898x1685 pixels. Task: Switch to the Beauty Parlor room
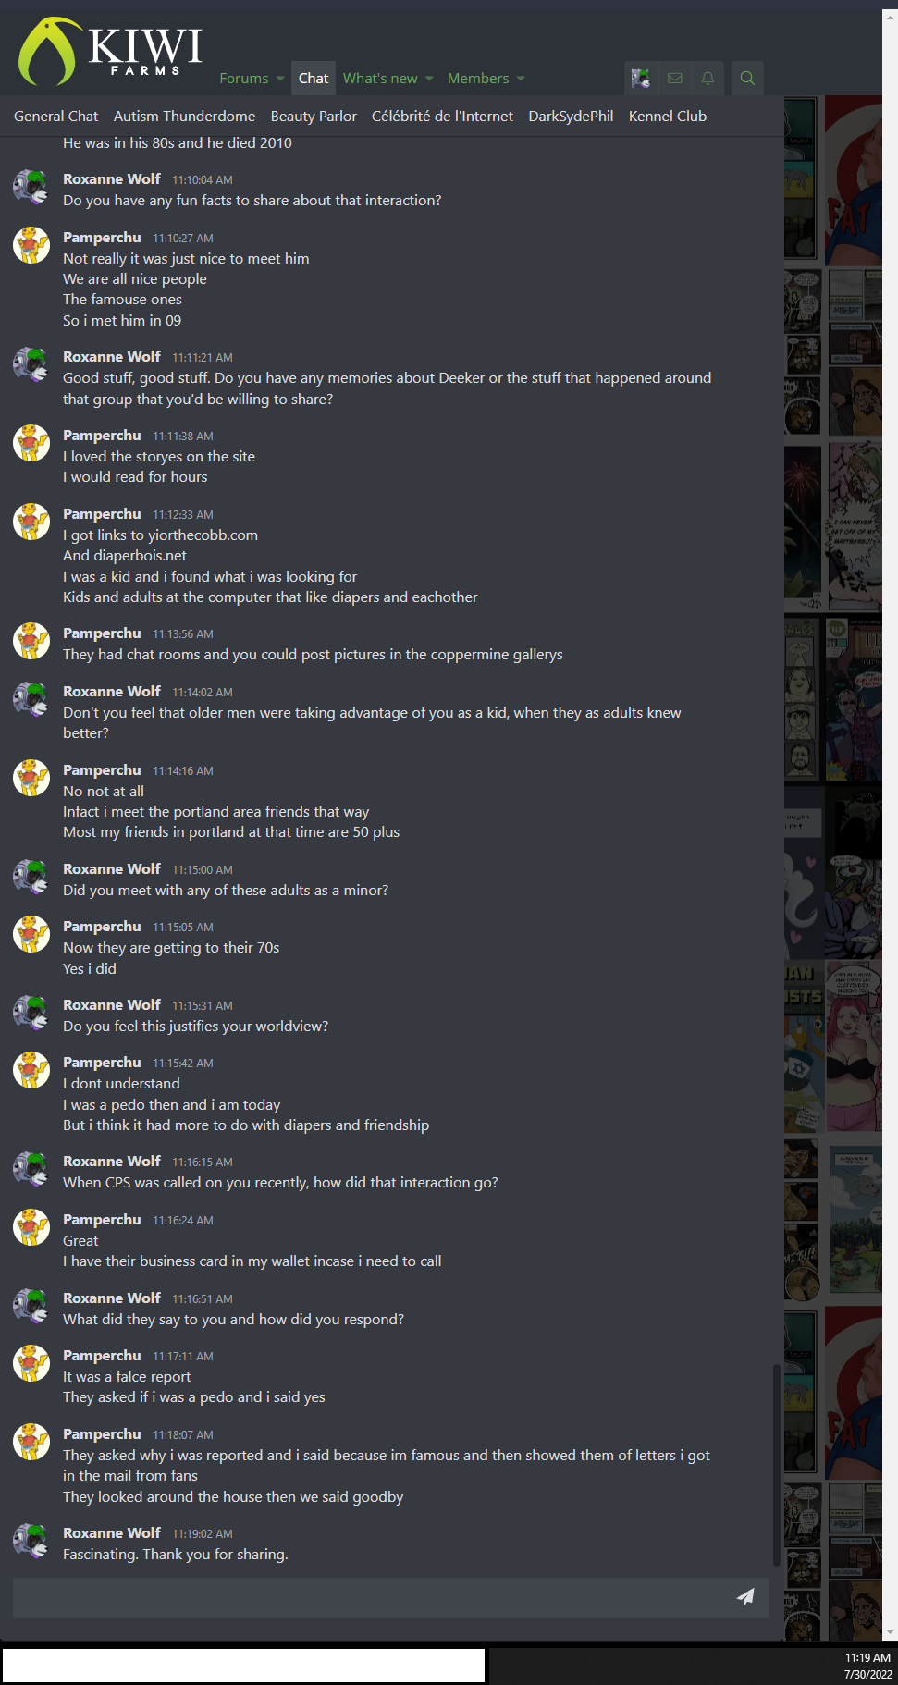pyautogui.click(x=314, y=117)
